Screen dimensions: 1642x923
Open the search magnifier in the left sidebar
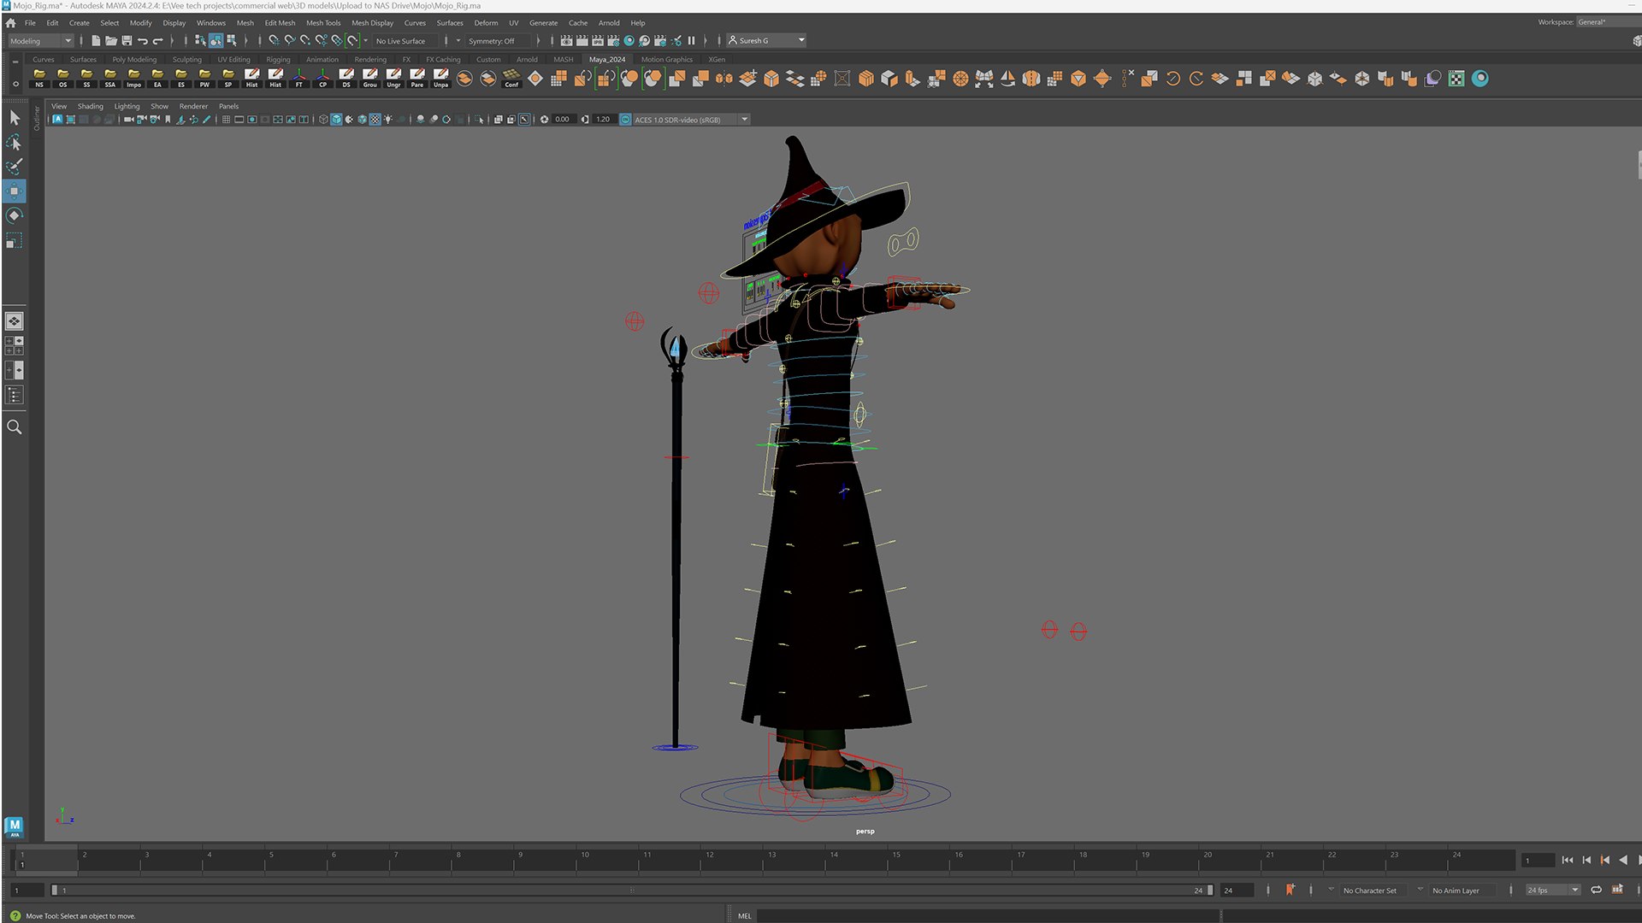15,427
